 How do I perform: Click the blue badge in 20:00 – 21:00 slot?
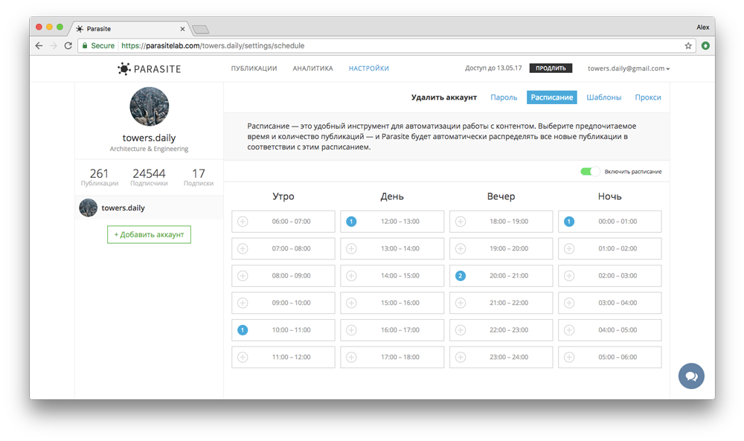pyautogui.click(x=461, y=276)
